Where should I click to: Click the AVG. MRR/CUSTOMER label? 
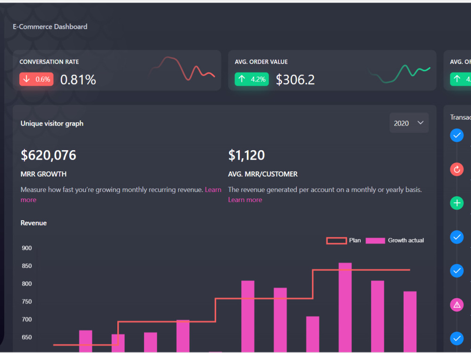(263, 174)
